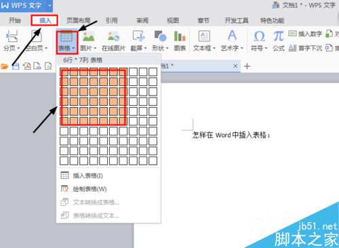Click the 符号 omega symbol icon
The height and width of the screenshot is (248, 339).
point(259,36)
